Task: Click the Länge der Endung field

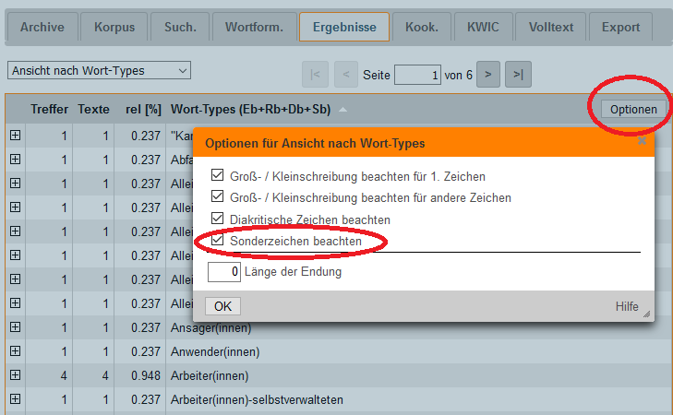Action: tap(224, 272)
